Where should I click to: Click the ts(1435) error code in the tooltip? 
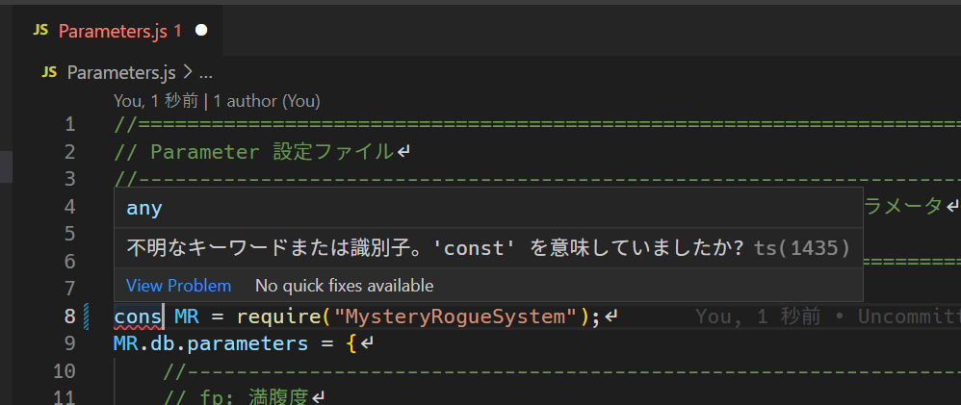click(x=802, y=248)
